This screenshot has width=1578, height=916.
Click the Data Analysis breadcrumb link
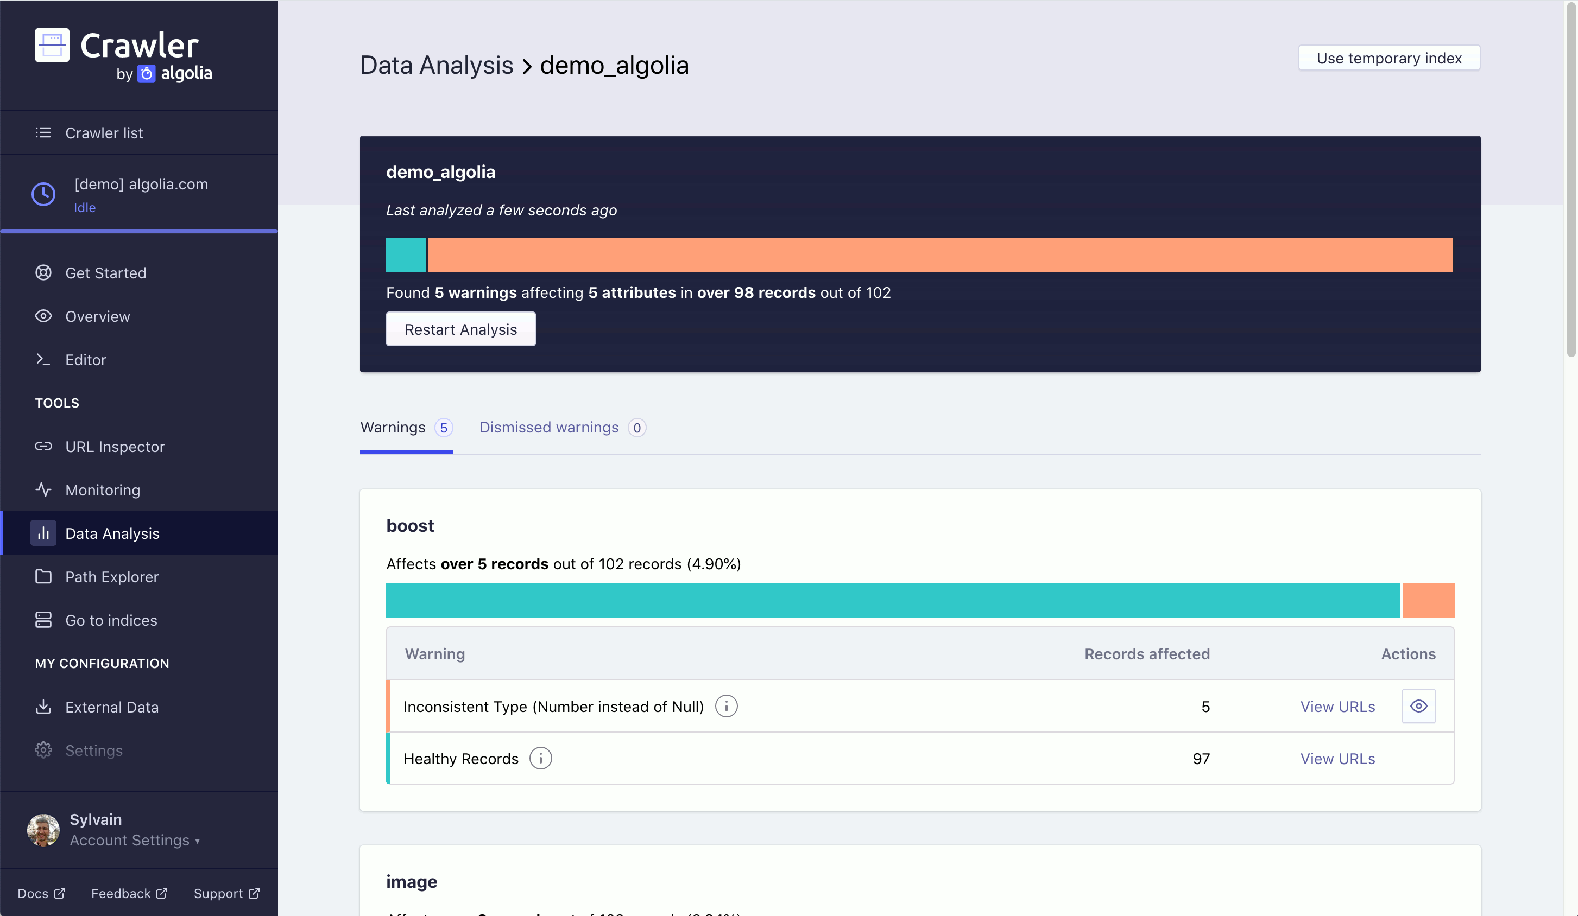[437, 65]
